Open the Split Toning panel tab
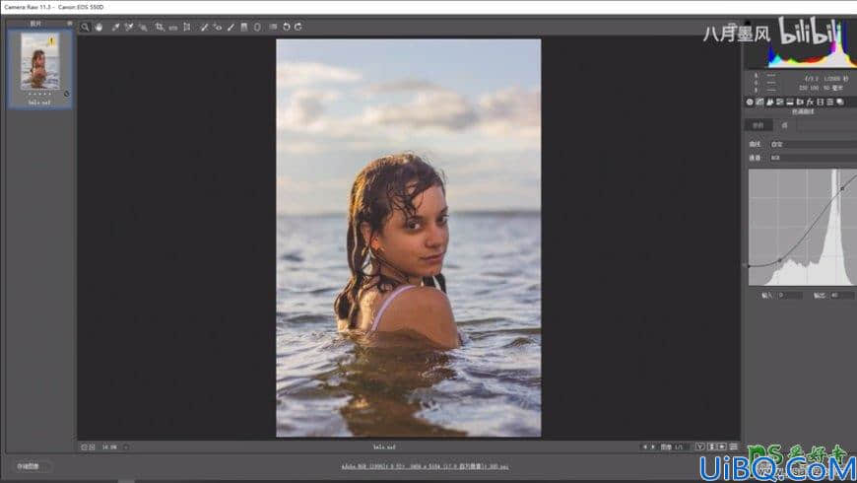This screenshot has width=857, height=483. point(790,102)
